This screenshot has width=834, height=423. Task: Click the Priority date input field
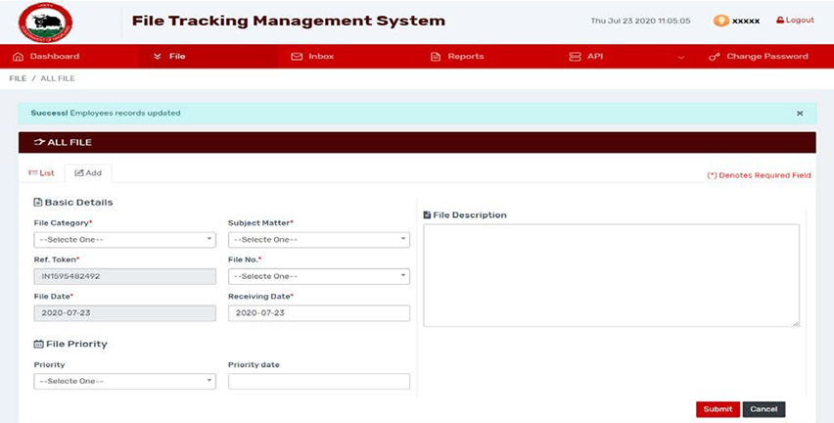(318, 381)
